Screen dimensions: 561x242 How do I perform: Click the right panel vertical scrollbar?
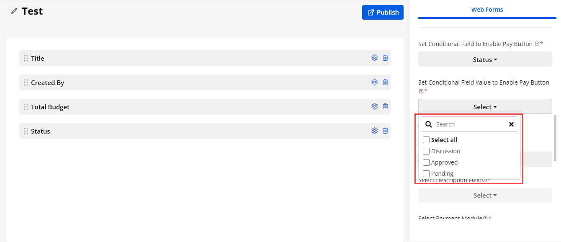click(555, 138)
